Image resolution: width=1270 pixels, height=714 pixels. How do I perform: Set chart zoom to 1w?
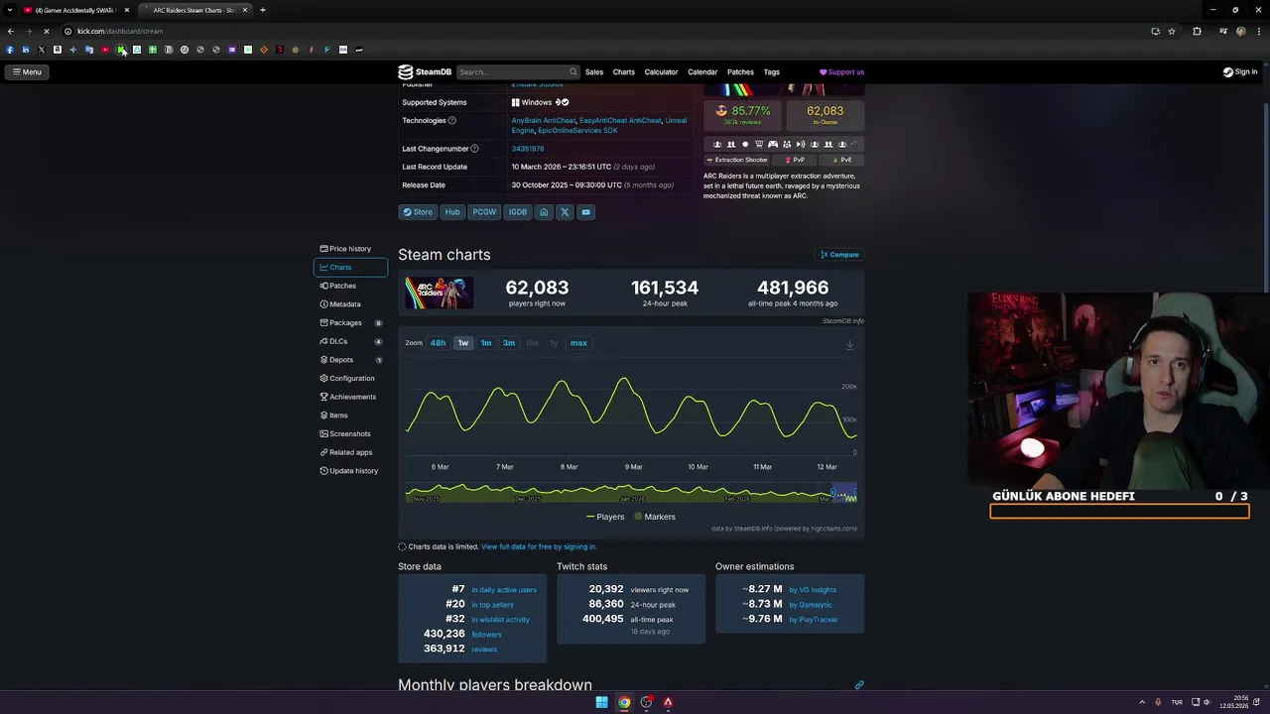point(463,343)
